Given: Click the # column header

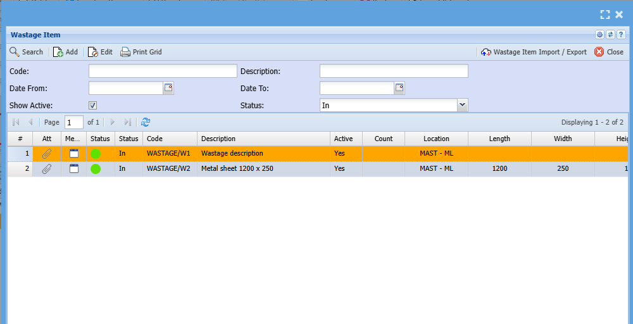Looking at the screenshot, I should [20, 139].
